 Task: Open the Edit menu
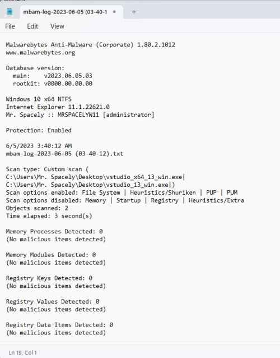coord(32,26)
